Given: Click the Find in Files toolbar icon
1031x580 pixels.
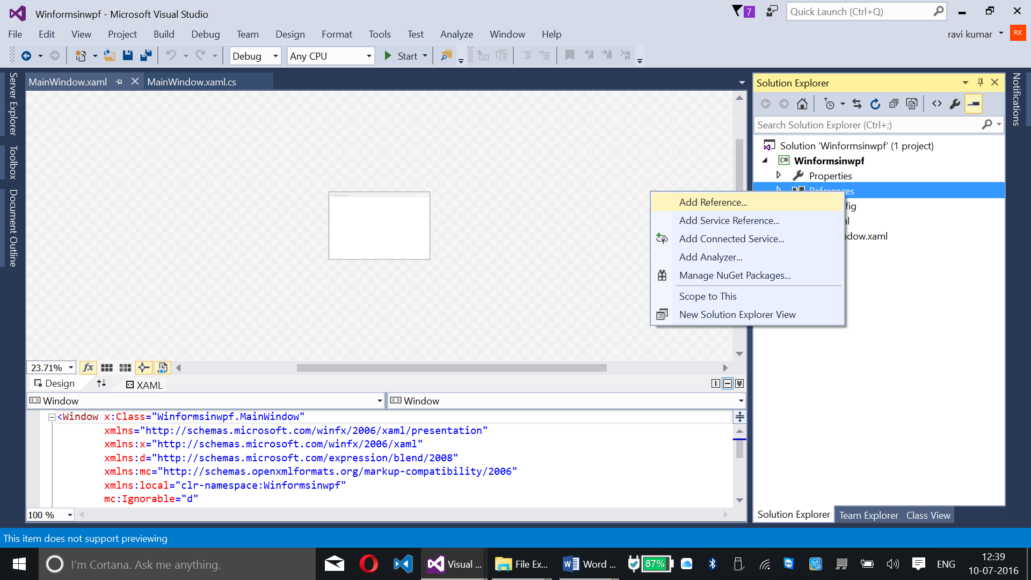Looking at the screenshot, I should [446, 55].
